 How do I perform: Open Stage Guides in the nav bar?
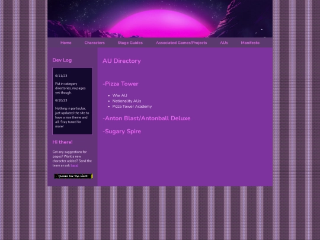pos(130,43)
